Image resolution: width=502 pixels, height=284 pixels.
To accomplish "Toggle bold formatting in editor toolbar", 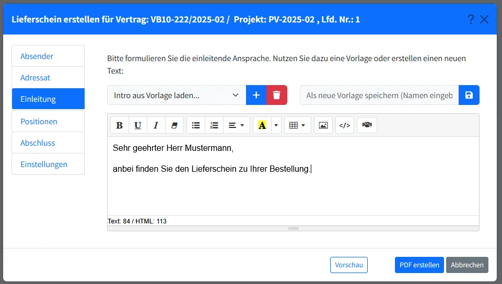I will pos(120,125).
